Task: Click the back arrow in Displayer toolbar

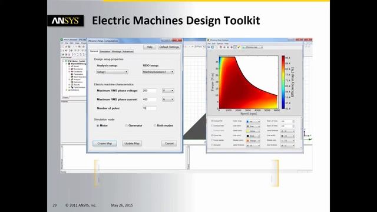Action: click(x=224, y=47)
